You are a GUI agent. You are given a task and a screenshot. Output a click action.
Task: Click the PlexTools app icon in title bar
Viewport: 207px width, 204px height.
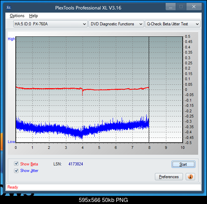point(9,8)
